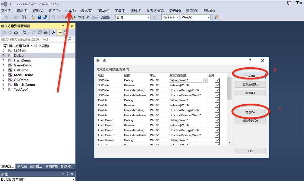Click the Solution Explorer search input field
The width and height of the screenshot is (304, 181).
click(x=33, y=39)
